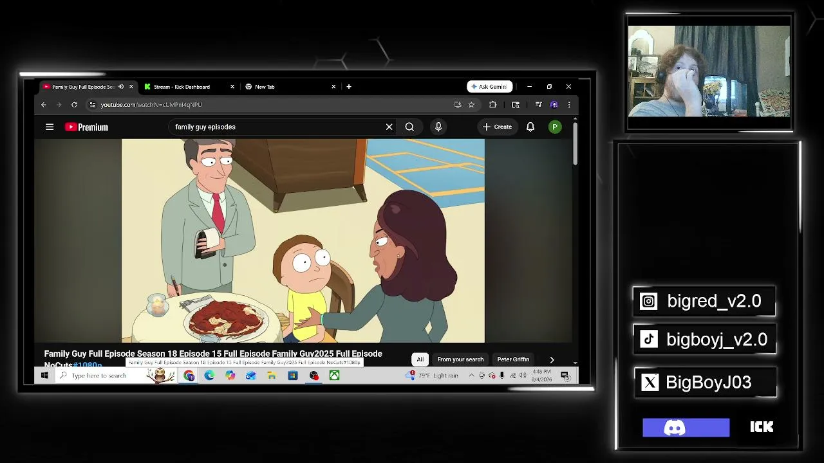
Task: Open Google Chrome from the taskbar
Action: (x=189, y=376)
